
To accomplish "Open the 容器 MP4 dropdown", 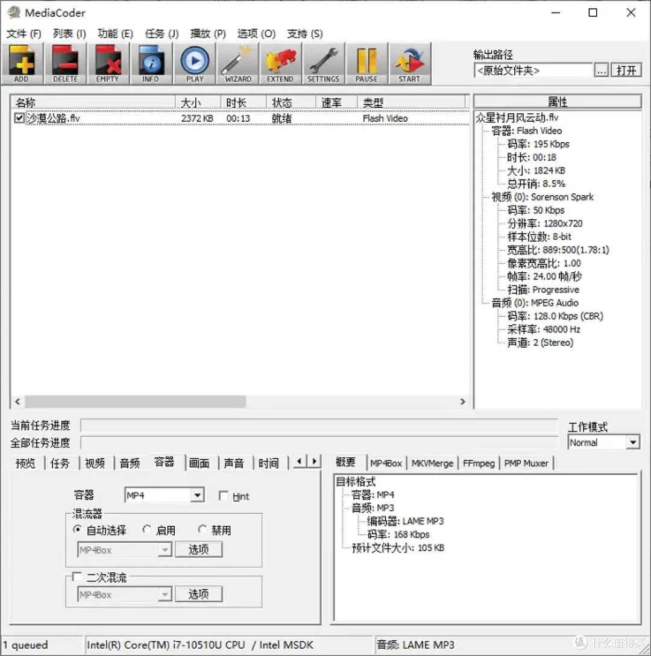I will 197,495.
